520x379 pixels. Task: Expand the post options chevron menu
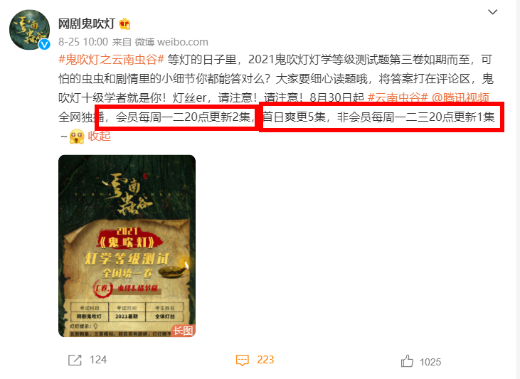tap(493, 12)
